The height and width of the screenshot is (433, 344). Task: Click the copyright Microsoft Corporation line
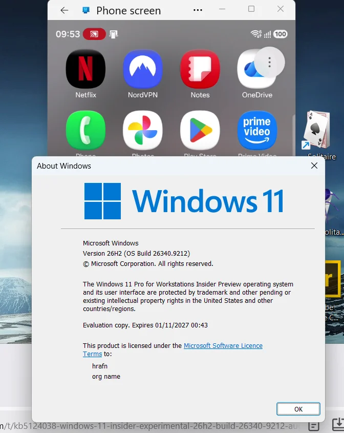(x=148, y=264)
